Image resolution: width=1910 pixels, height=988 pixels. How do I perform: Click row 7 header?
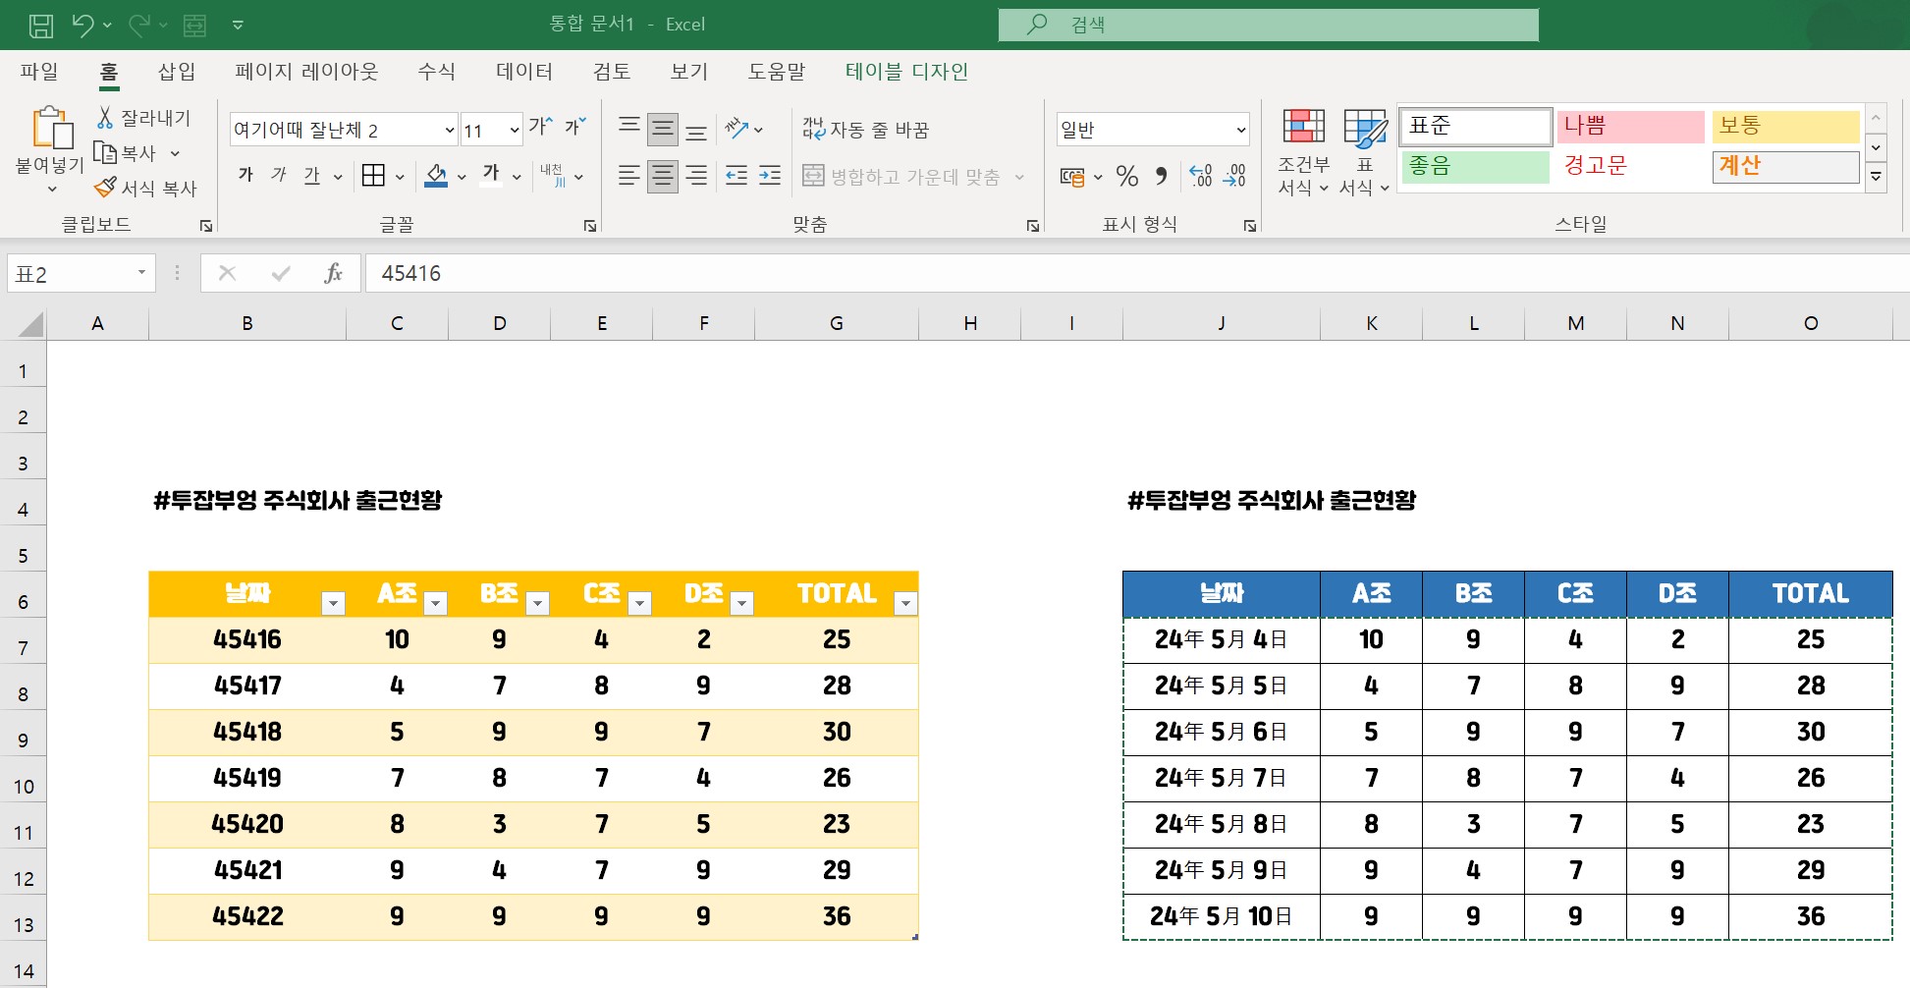point(23,647)
